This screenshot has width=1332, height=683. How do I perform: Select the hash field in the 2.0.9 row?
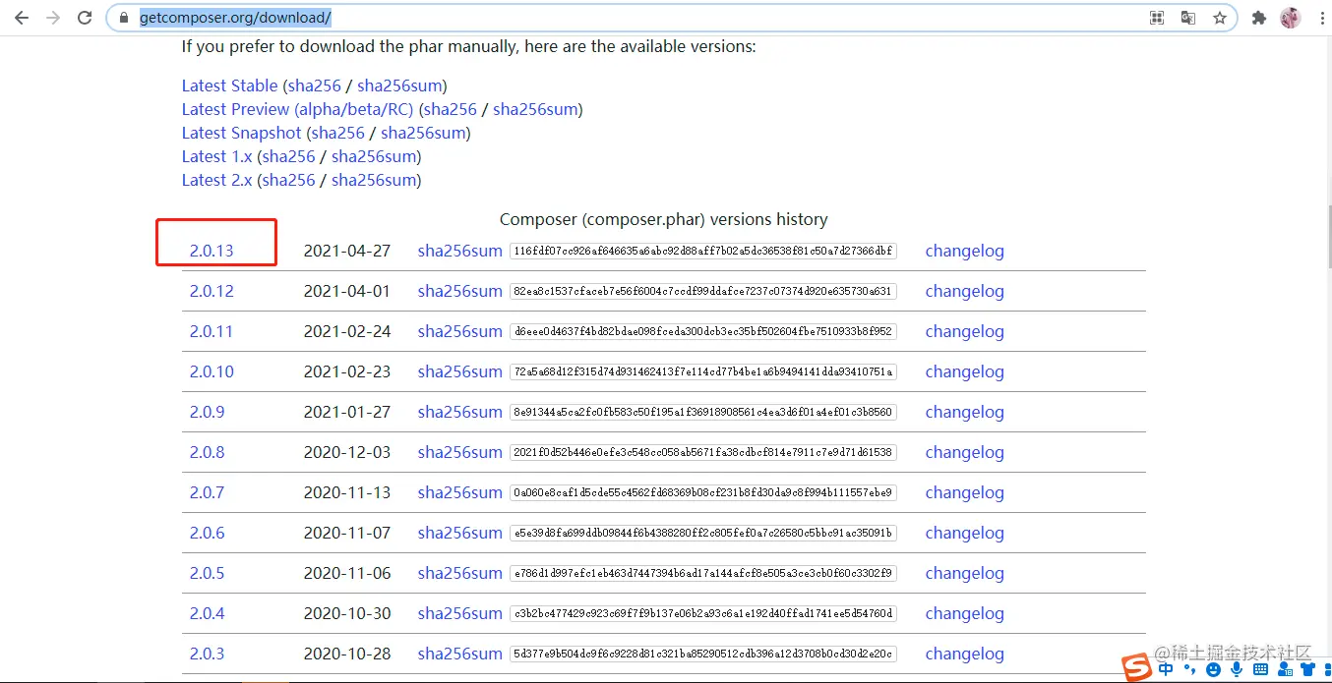click(x=702, y=412)
